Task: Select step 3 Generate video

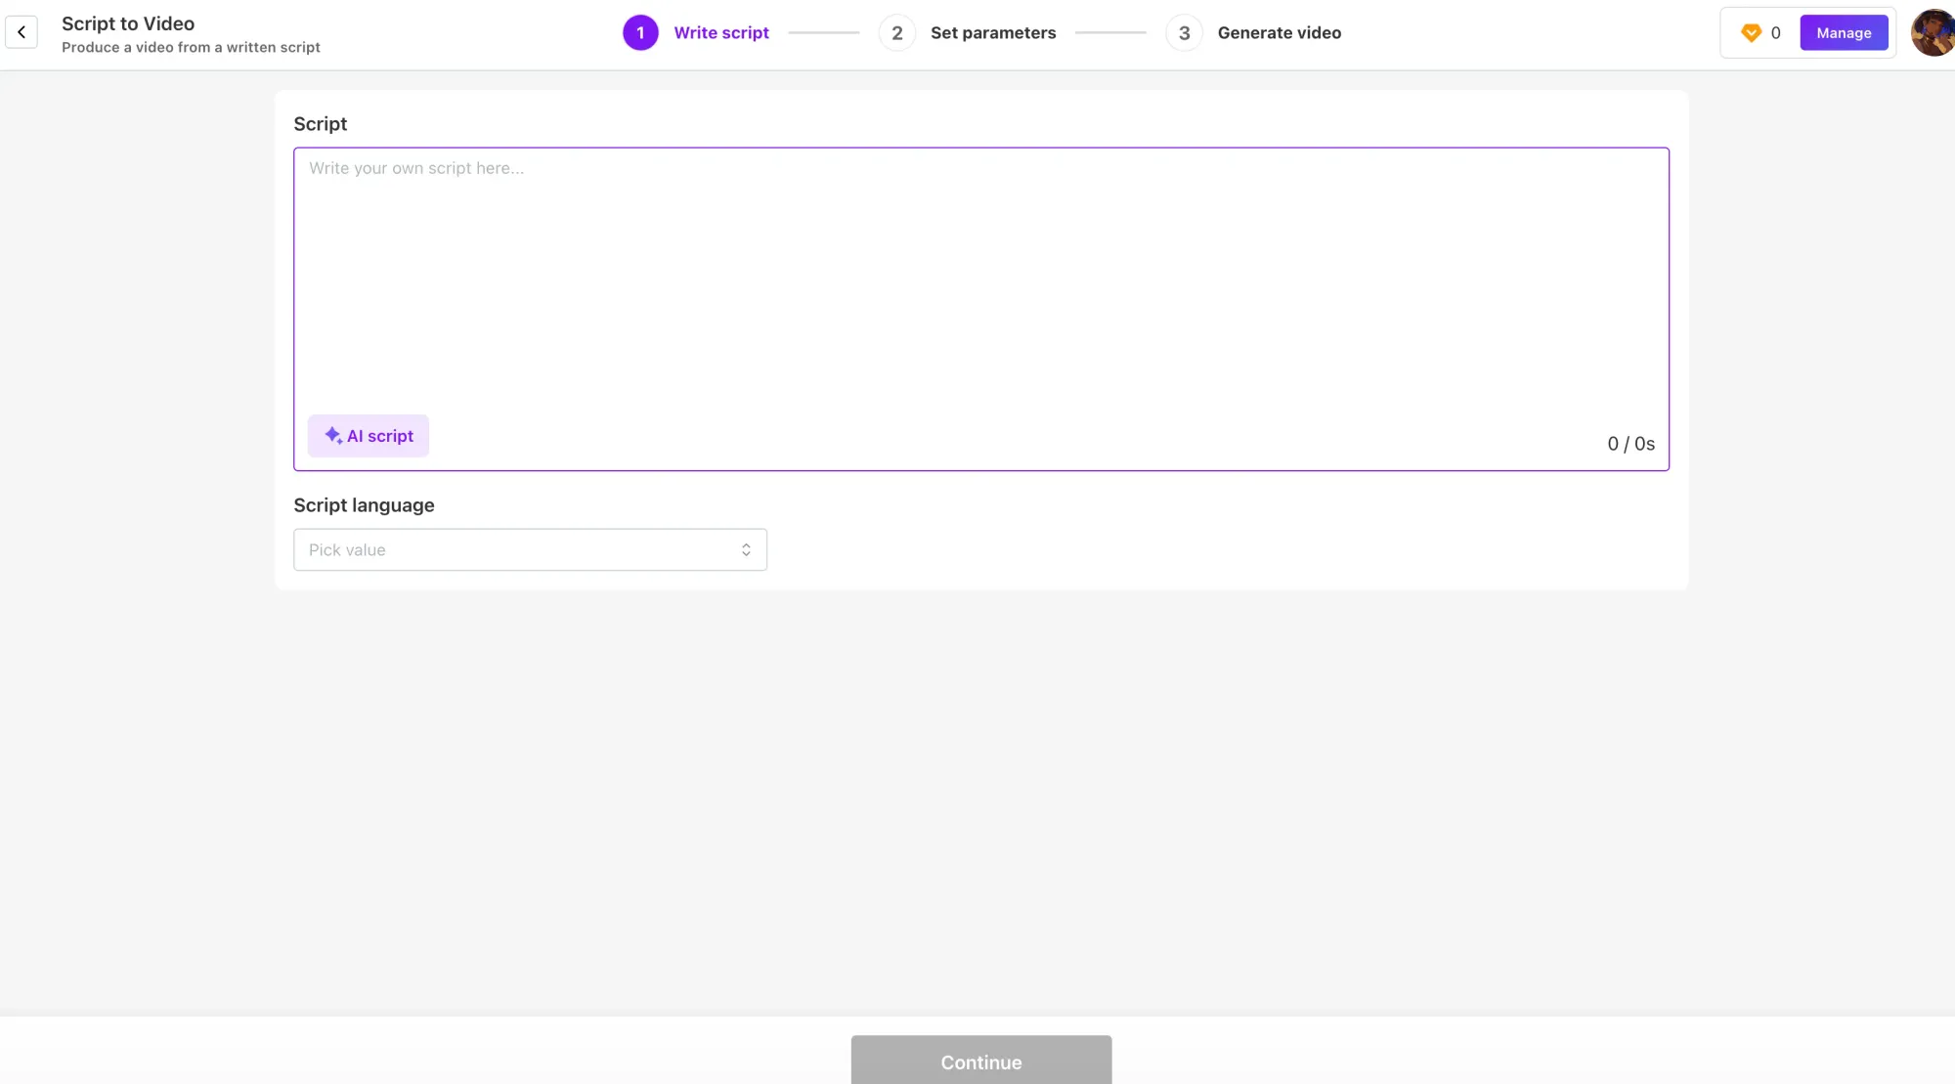Action: (1254, 33)
